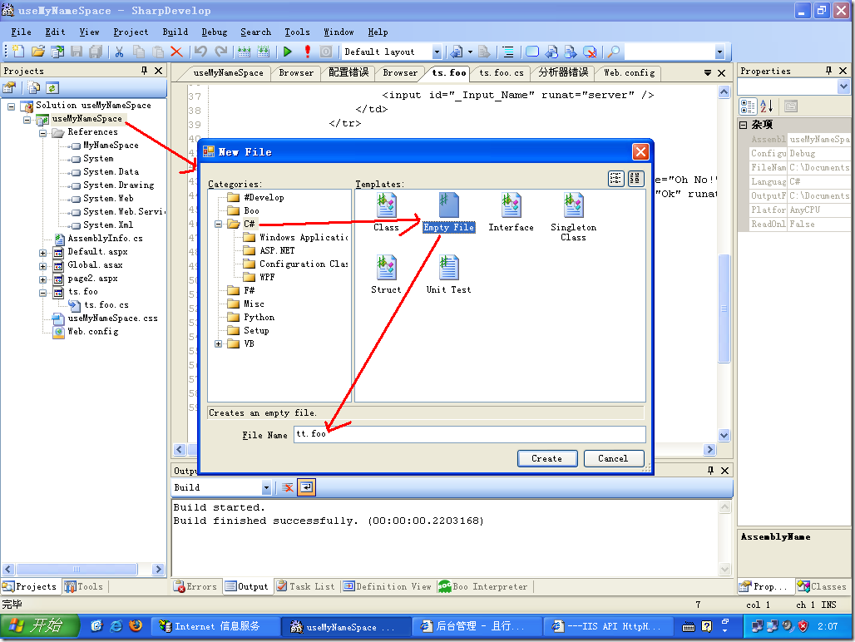Switch to the Task List tab
The height and width of the screenshot is (642, 855).
pos(306,586)
